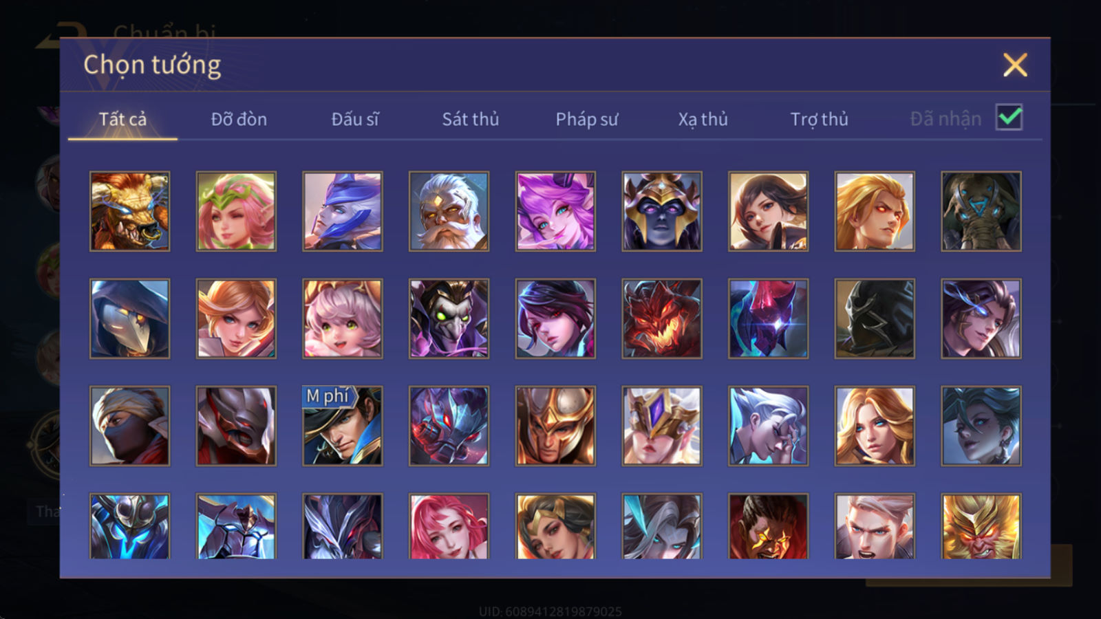The height and width of the screenshot is (619, 1101).
Task: Toggle the "Đã nhận" checkbox
Action: pos(1009,118)
